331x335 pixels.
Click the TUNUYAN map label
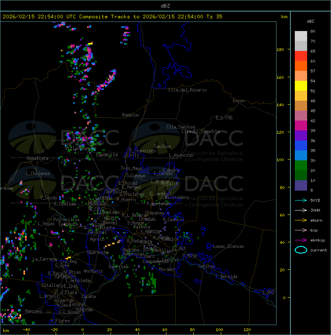tap(84, 310)
